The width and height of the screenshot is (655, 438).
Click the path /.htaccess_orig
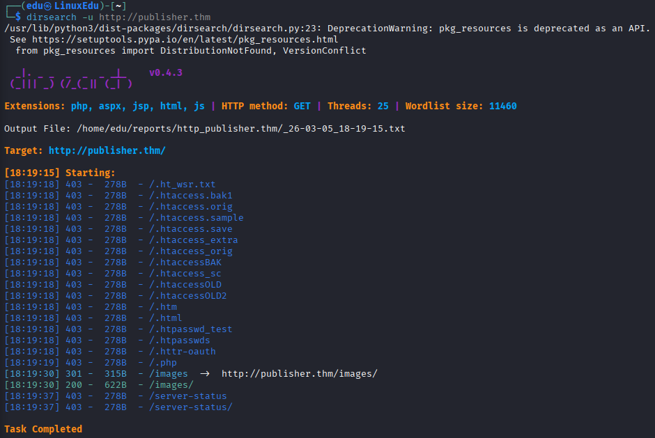click(x=190, y=251)
